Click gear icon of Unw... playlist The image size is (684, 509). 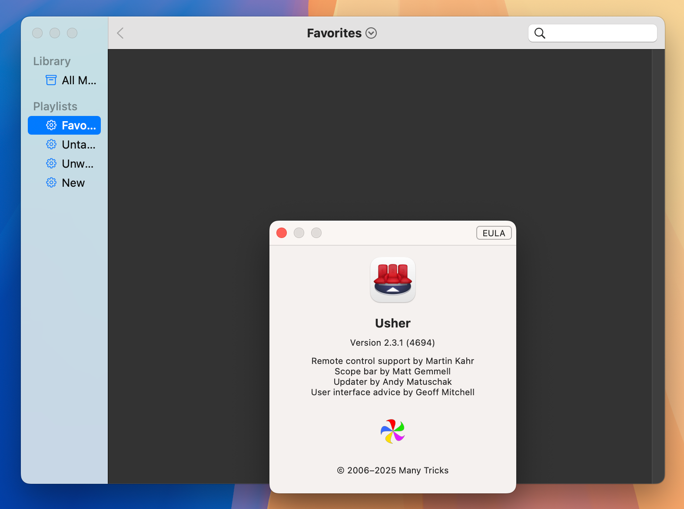(x=51, y=164)
